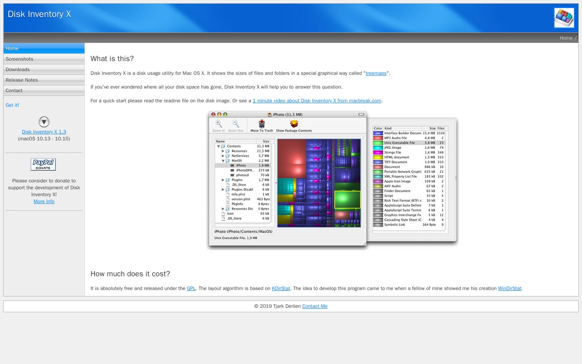Click the Zoom Out magnifier in the screenshot

(236, 124)
